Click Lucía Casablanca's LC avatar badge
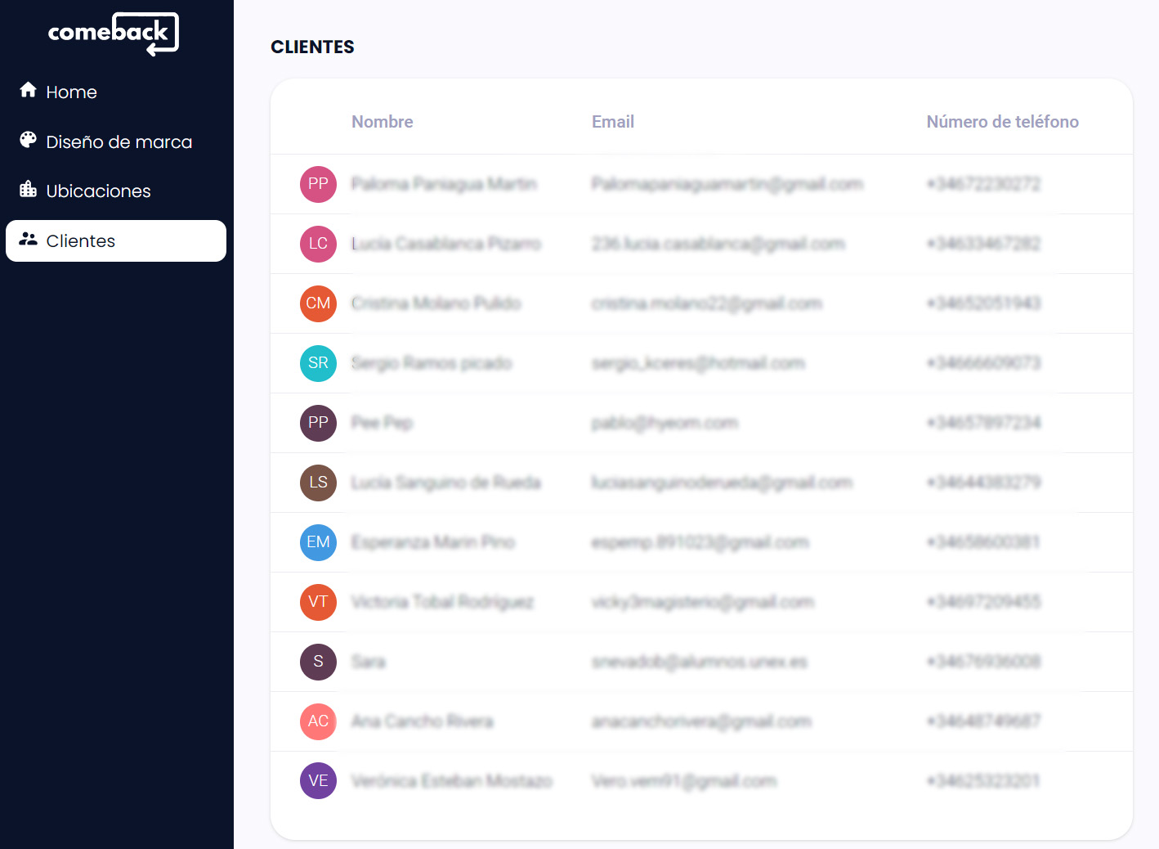The width and height of the screenshot is (1159, 849). (318, 244)
